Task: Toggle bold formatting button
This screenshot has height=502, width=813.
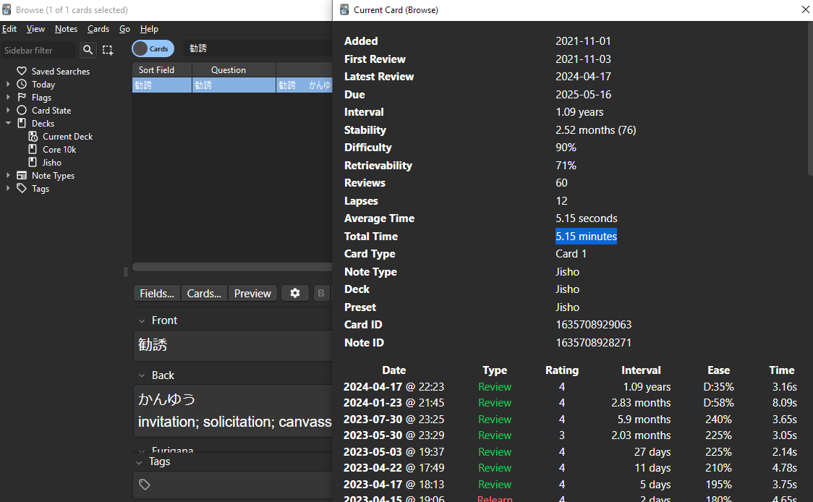Action: [321, 293]
